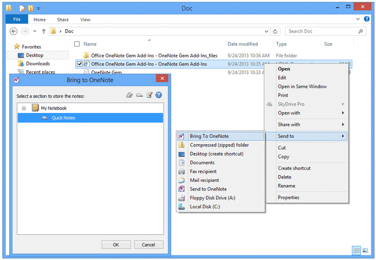This screenshot has width=376, height=260.
Task: Open Explorer help icon
Action: pyautogui.click(x=367, y=19)
